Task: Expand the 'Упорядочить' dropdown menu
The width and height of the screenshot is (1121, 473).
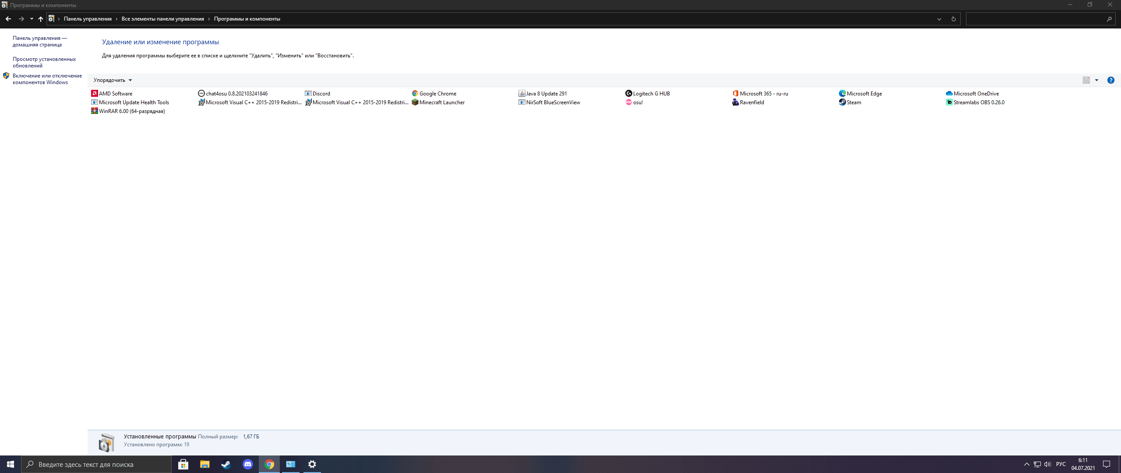Action: 111,80
